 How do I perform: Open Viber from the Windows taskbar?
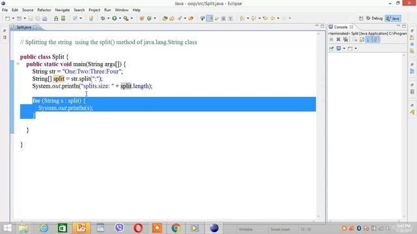pos(119,228)
